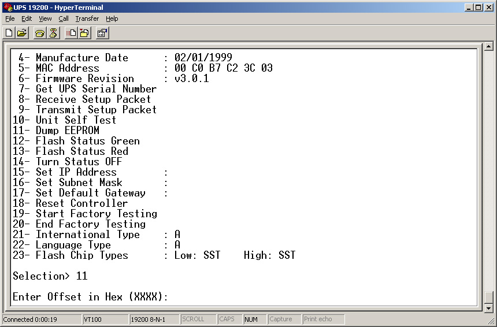Screen dimensions: 497x327
Task: Click '23- Flash Chip Types' line
Action: (154, 255)
